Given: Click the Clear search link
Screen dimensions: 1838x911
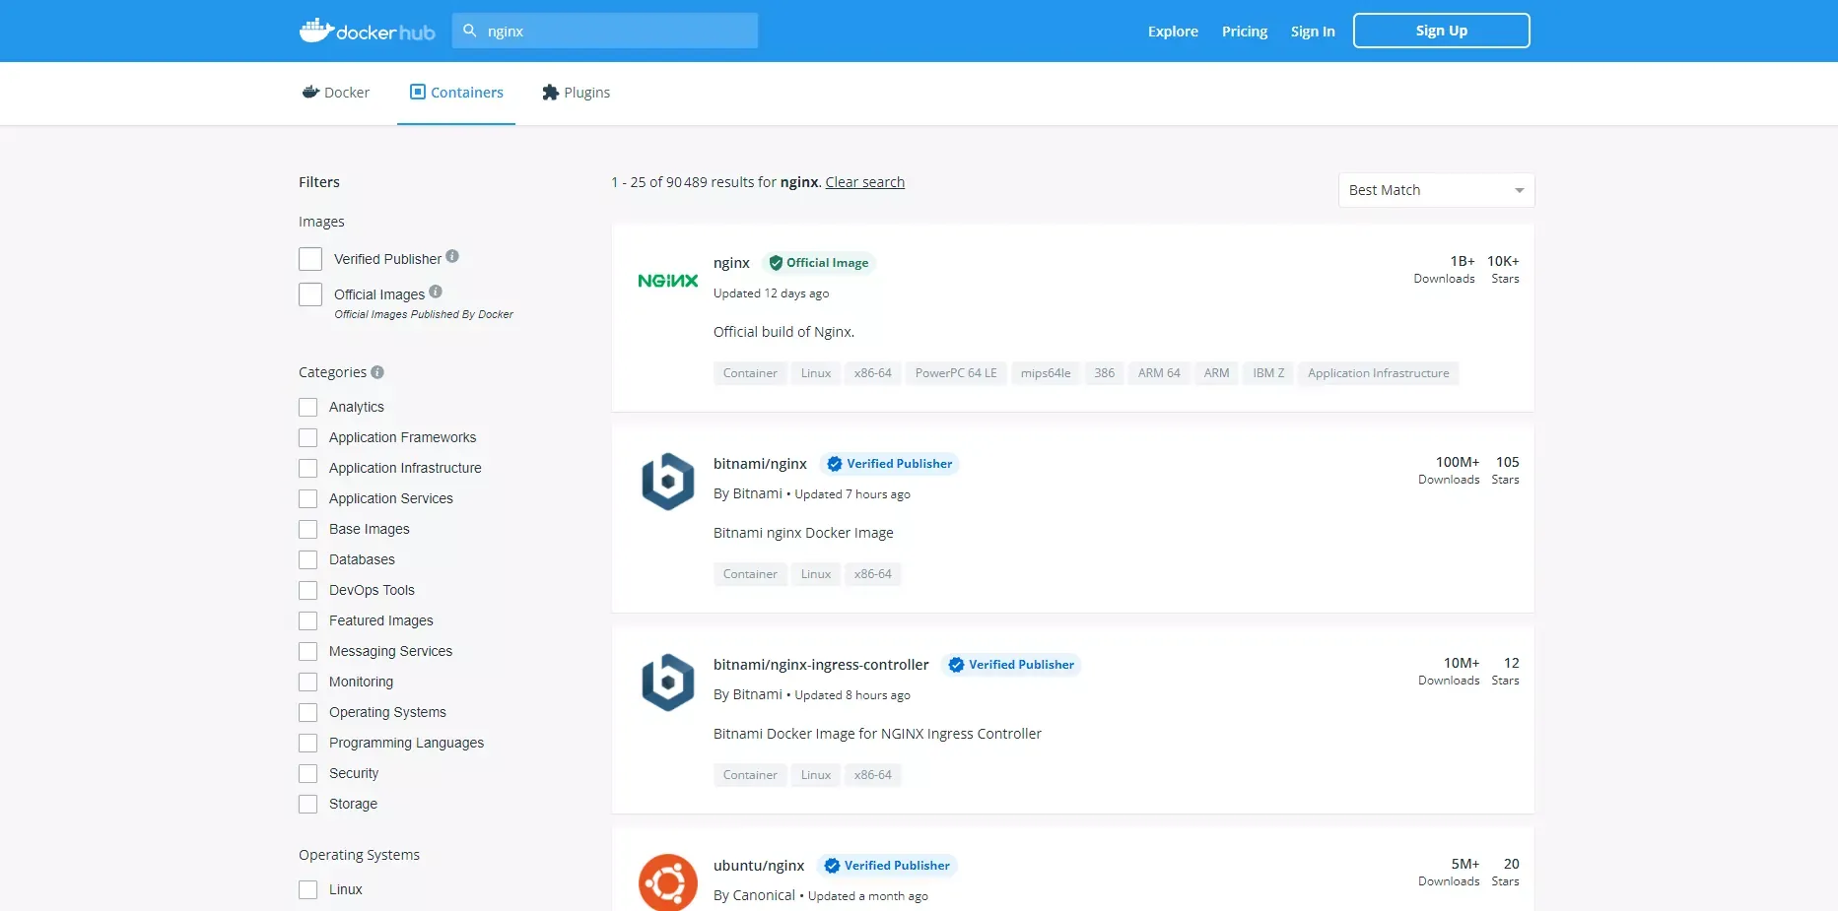Looking at the screenshot, I should pyautogui.click(x=864, y=181).
